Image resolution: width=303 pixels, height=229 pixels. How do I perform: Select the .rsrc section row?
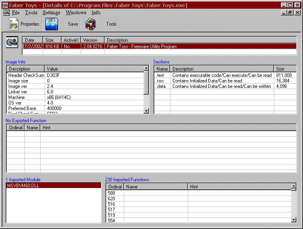pos(225,81)
